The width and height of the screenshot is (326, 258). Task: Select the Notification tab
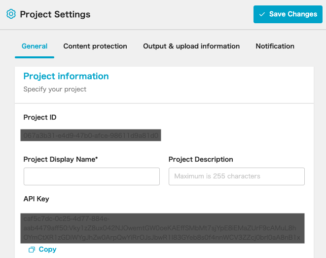275,46
